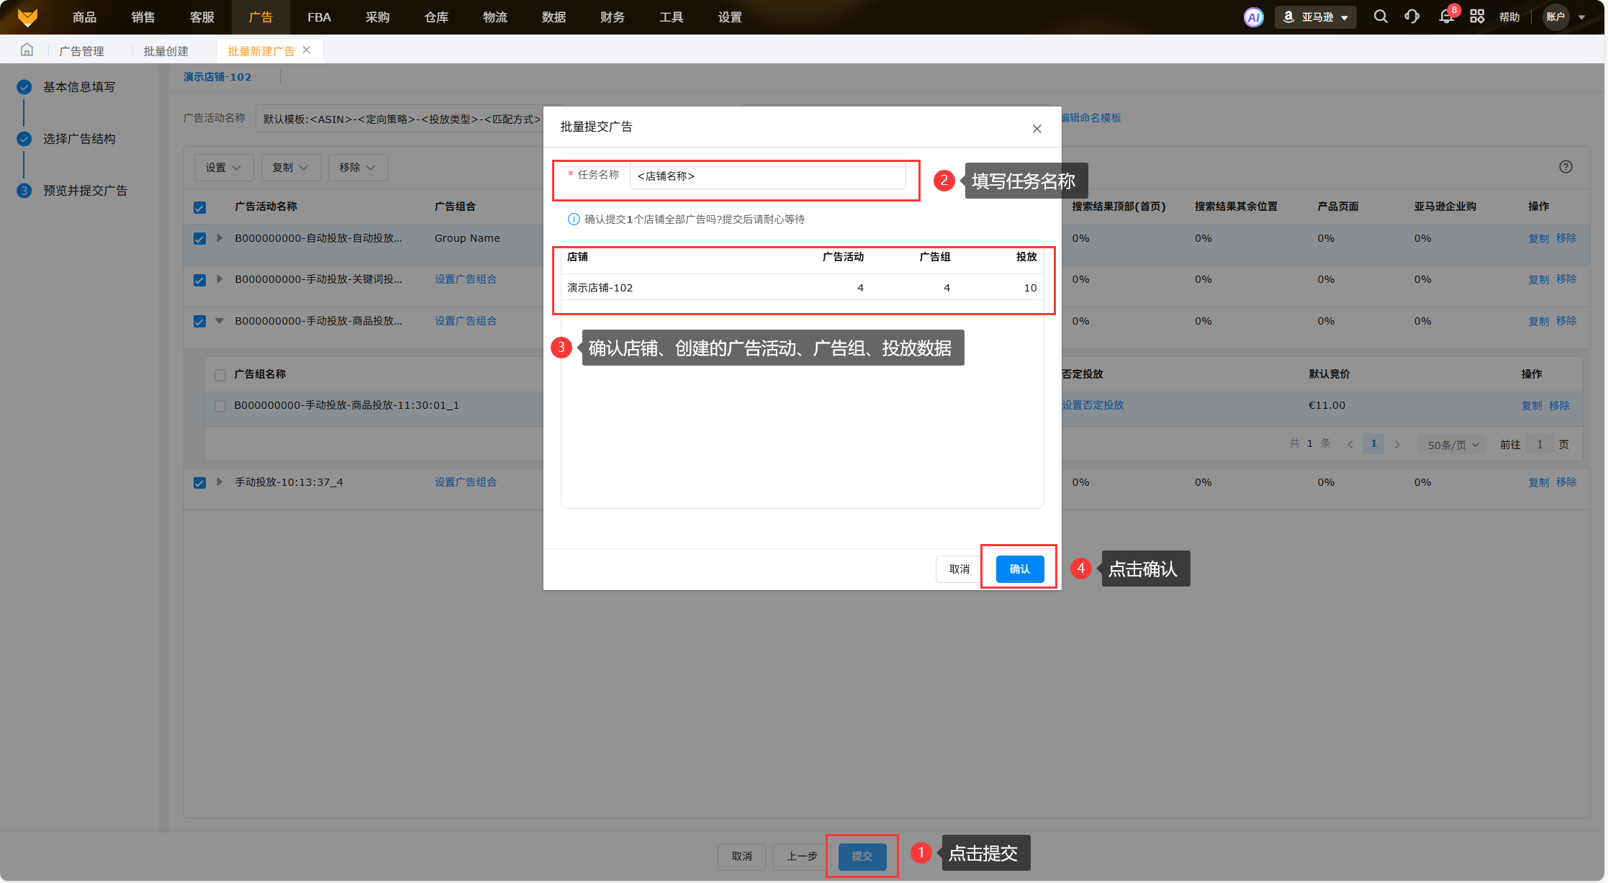Open the 50条/页 page size dropdown

coord(1453,445)
